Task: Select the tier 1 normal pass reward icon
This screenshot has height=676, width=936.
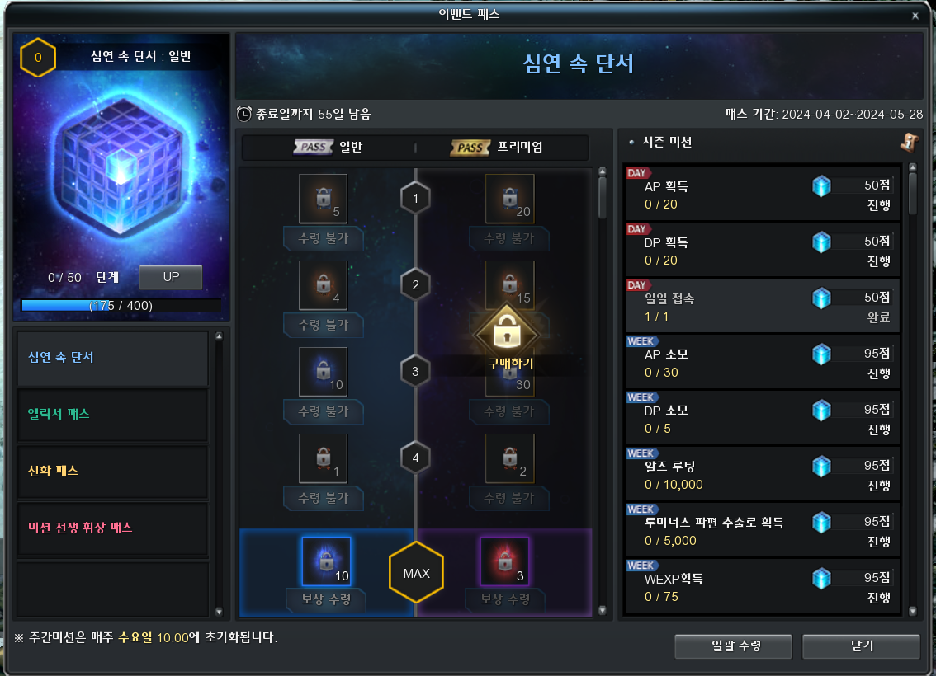Action: point(323,199)
